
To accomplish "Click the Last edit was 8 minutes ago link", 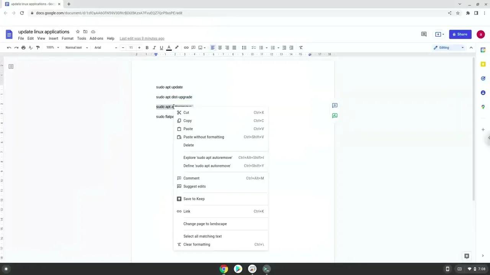I will coord(142,38).
